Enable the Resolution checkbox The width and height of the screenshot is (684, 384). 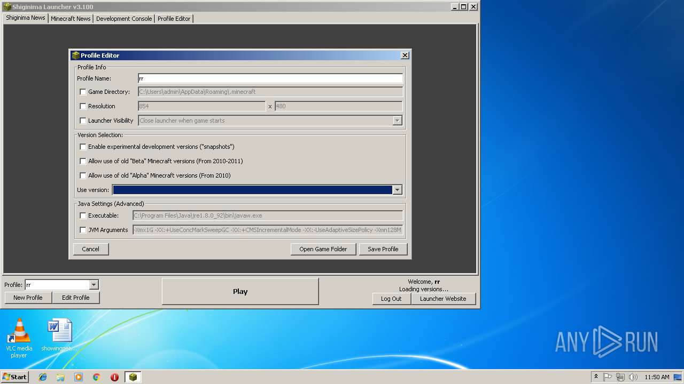click(x=83, y=107)
